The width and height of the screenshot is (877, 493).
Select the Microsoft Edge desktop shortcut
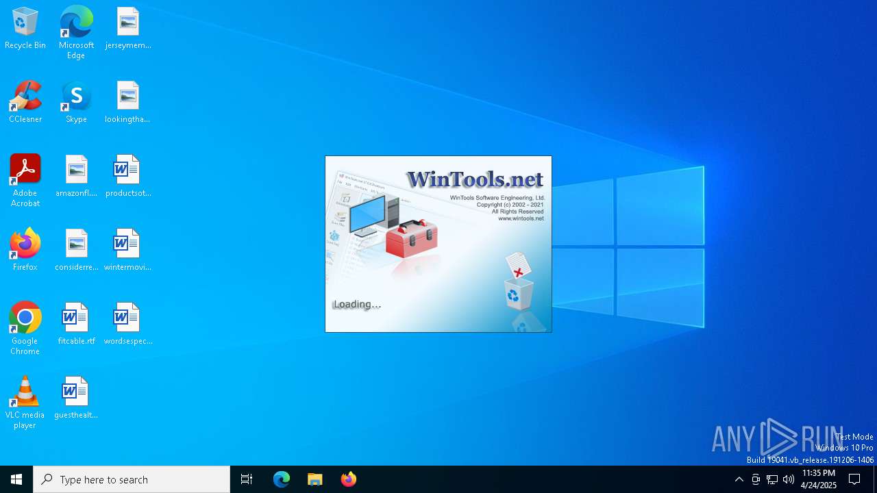click(x=76, y=33)
